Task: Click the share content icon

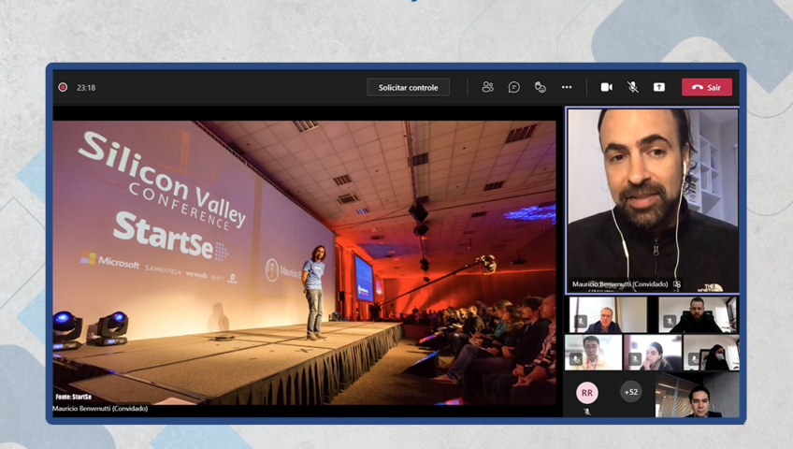Action: tap(659, 87)
